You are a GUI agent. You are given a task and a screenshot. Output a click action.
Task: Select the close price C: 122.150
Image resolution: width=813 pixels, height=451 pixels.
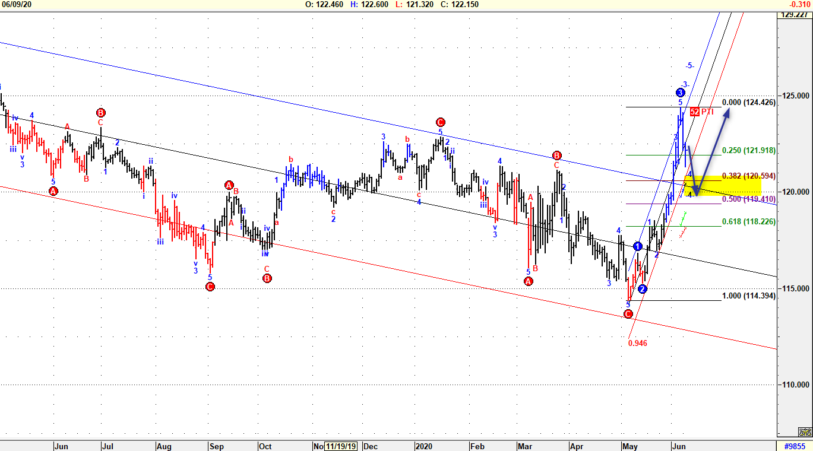tap(459, 4)
